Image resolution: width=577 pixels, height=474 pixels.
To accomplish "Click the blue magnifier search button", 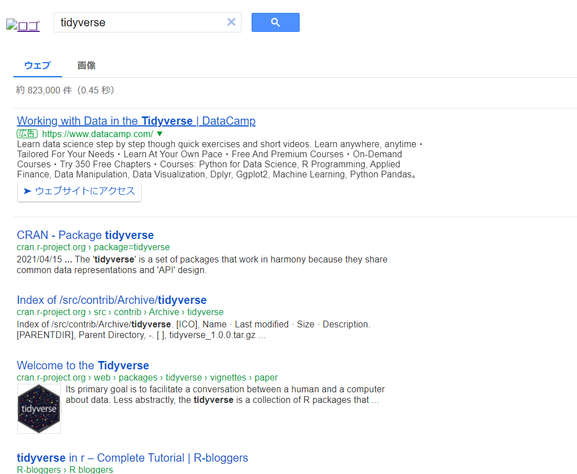I will (275, 22).
